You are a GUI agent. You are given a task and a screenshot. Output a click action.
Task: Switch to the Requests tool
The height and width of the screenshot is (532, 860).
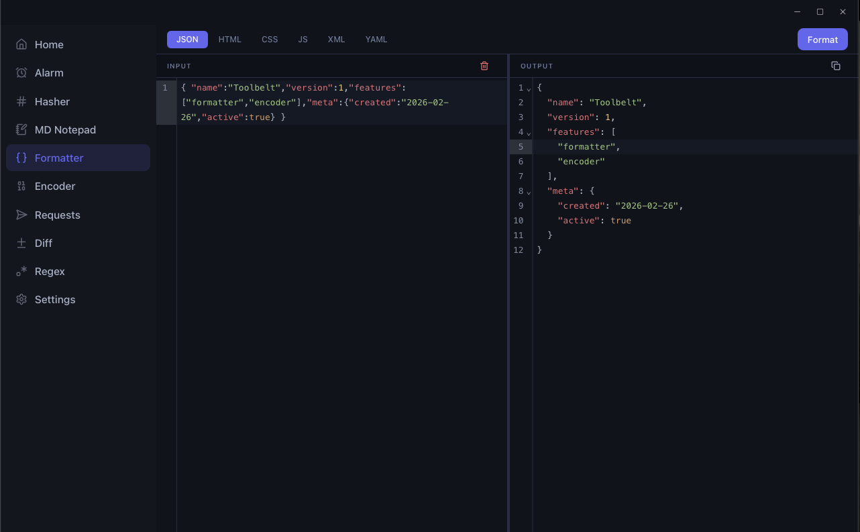(56, 215)
